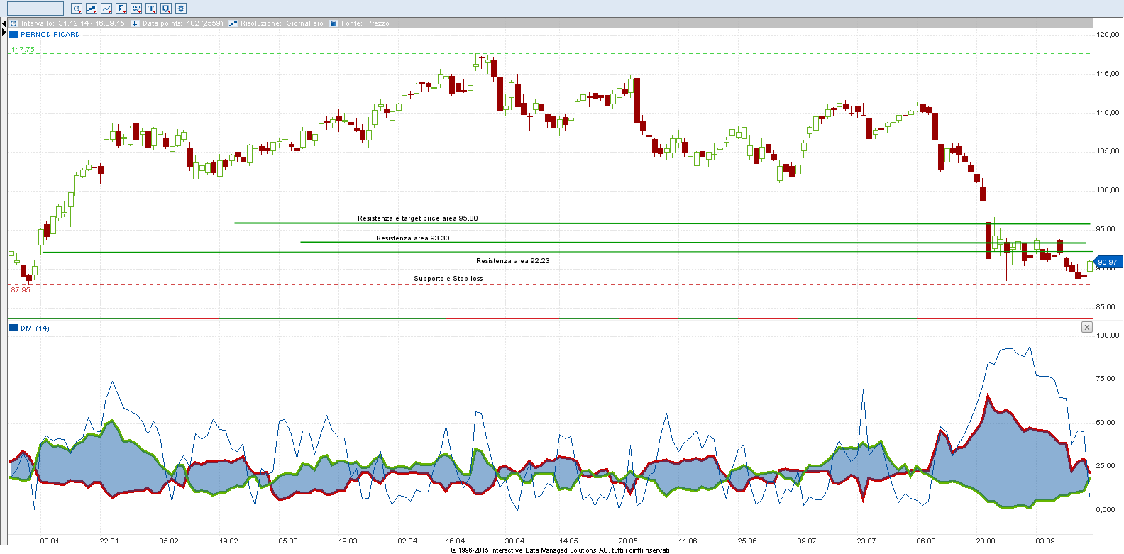Click the 08.01. date axis label
This screenshot has height=554, width=1124.
pyautogui.click(x=50, y=541)
